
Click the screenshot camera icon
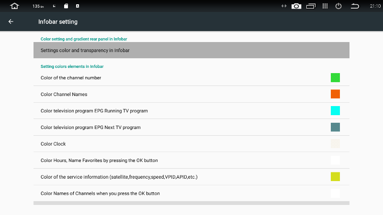pos(296,6)
